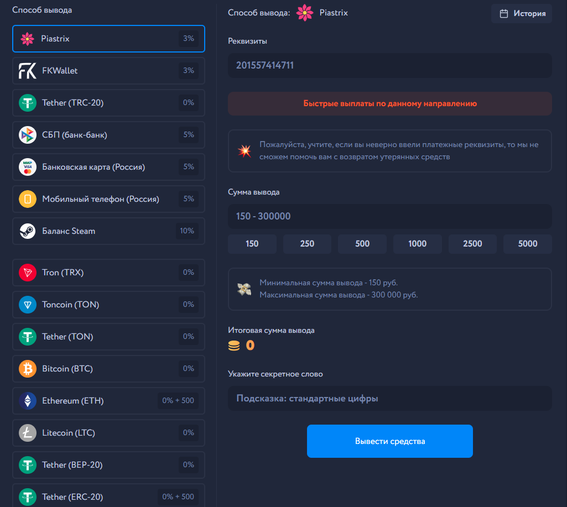Click the 10% fee badge for Steam
567x507 pixels.
(187, 231)
